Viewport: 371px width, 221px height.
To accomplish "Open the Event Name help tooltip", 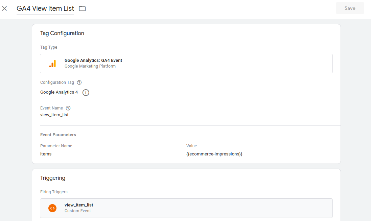I will (68, 108).
